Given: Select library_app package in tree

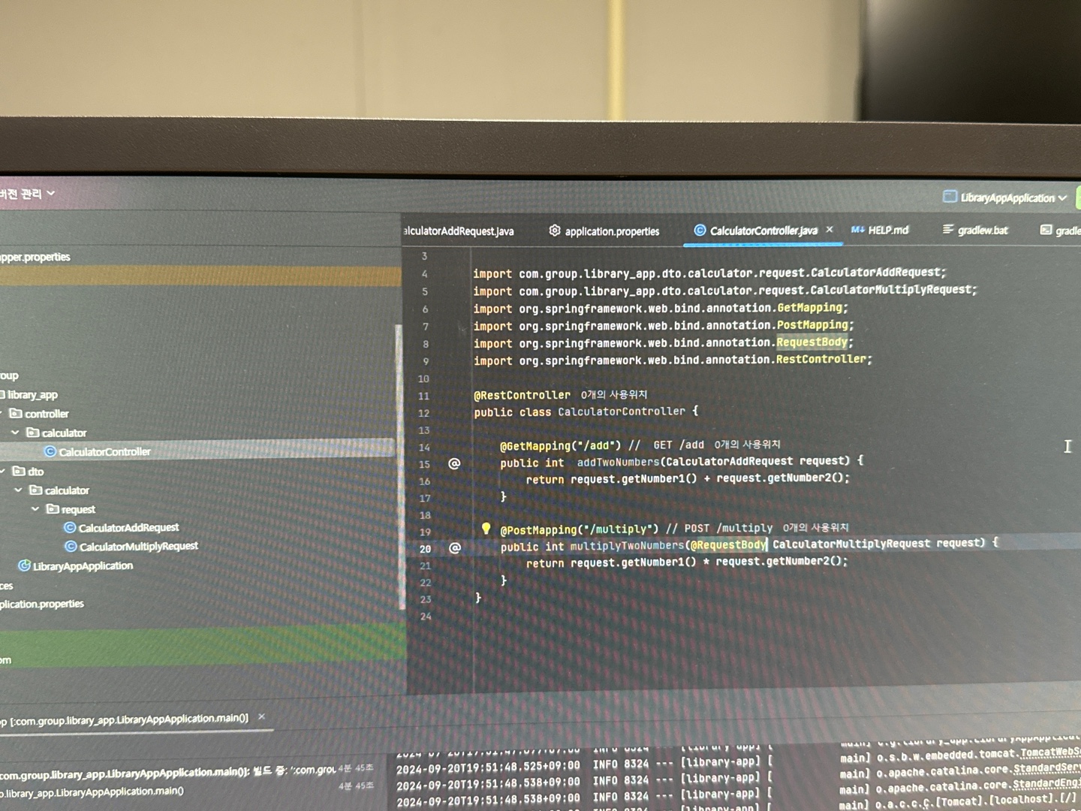Looking at the screenshot, I should point(32,394).
